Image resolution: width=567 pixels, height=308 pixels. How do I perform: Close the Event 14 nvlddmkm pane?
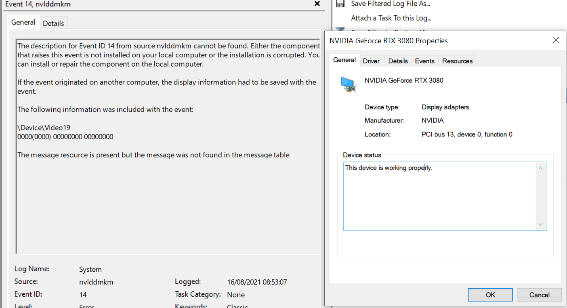click(x=317, y=4)
